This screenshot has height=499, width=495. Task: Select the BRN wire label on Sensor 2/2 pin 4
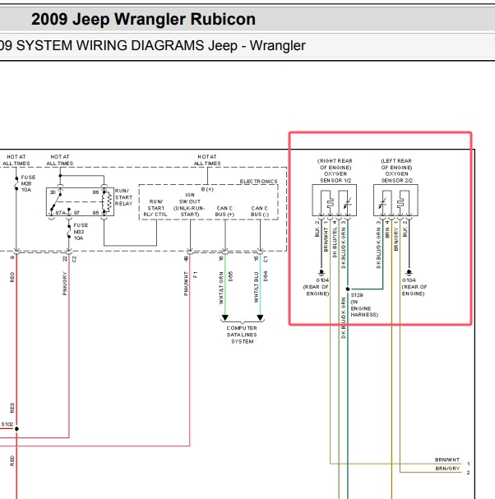[x=387, y=233]
